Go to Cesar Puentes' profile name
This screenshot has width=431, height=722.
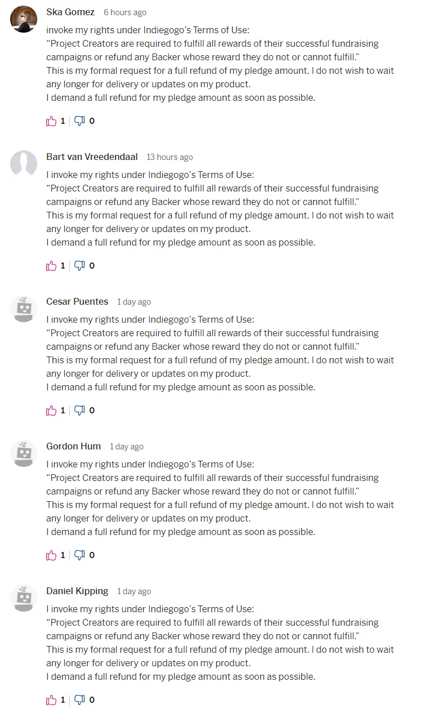point(77,302)
